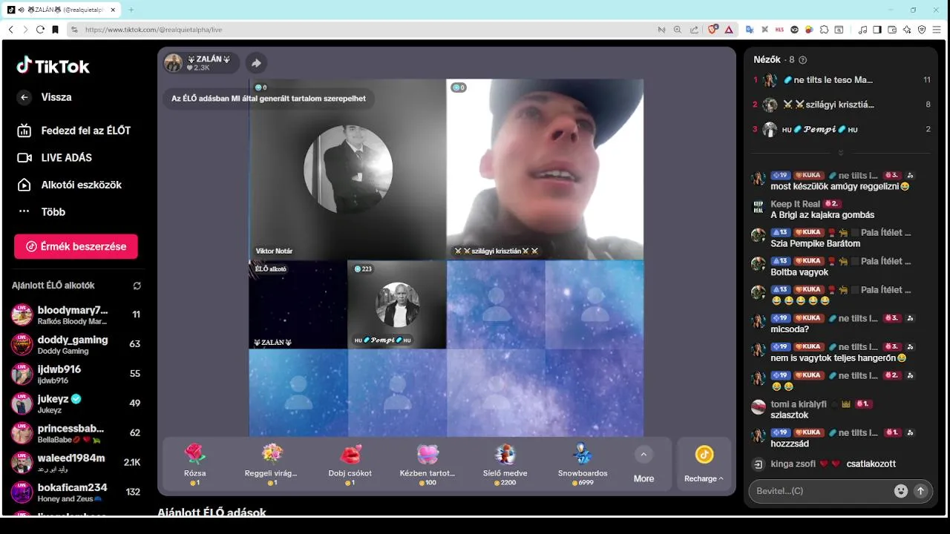
Task: Open Leo AI sparkle icon
Action: pos(907,30)
